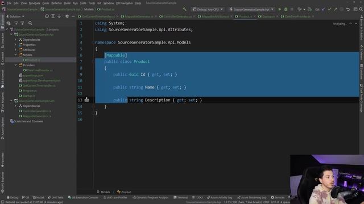Image resolution: width=364 pixels, height=204 pixels.
Task: Open the TODO tool window
Action: pyautogui.click(x=197, y=198)
